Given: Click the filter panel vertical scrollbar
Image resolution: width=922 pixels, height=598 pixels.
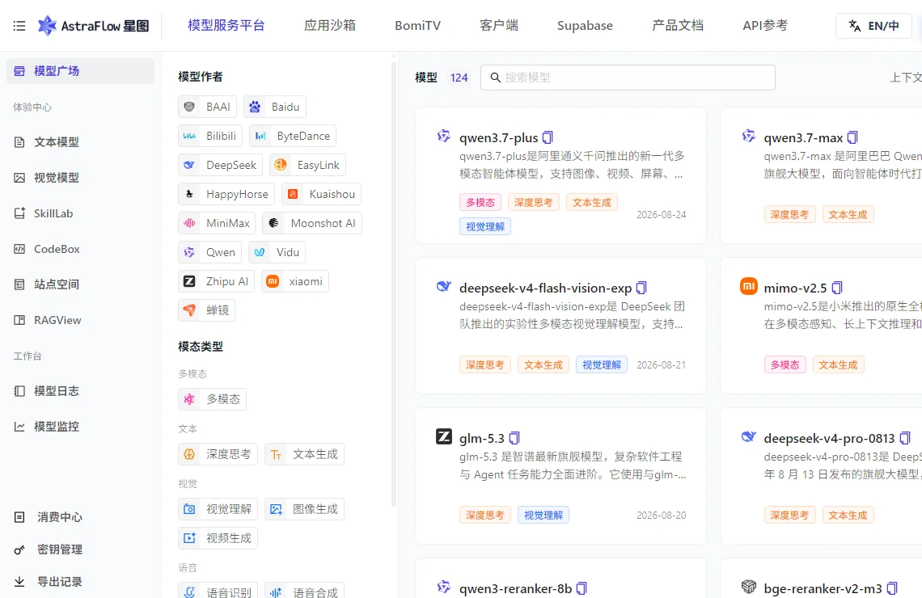Looking at the screenshot, I should (x=394, y=282).
